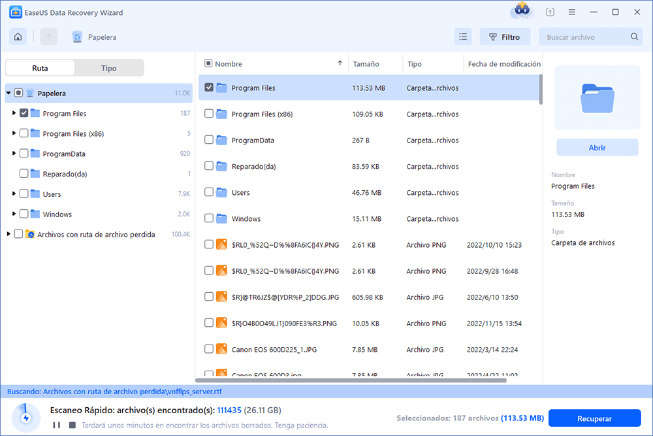Open the robot assistant avatar icon
Viewport: 653px width, 436px height.
point(522,10)
